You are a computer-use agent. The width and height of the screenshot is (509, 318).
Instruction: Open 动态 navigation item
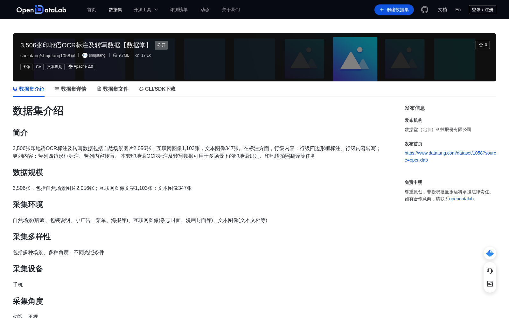click(x=205, y=10)
